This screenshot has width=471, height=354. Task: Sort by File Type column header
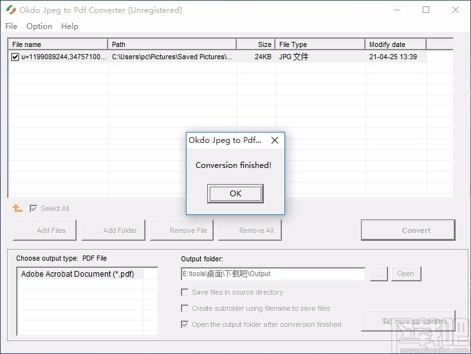(x=320, y=44)
